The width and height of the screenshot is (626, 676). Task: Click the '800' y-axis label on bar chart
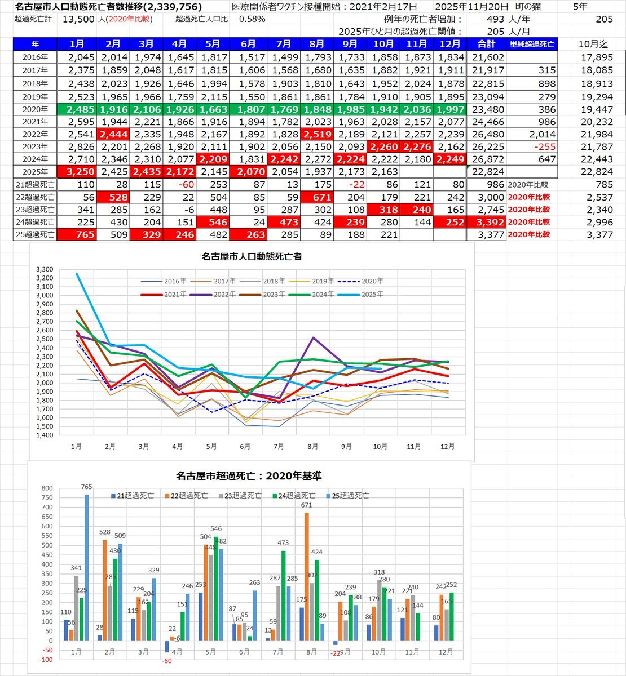[x=46, y=488]
